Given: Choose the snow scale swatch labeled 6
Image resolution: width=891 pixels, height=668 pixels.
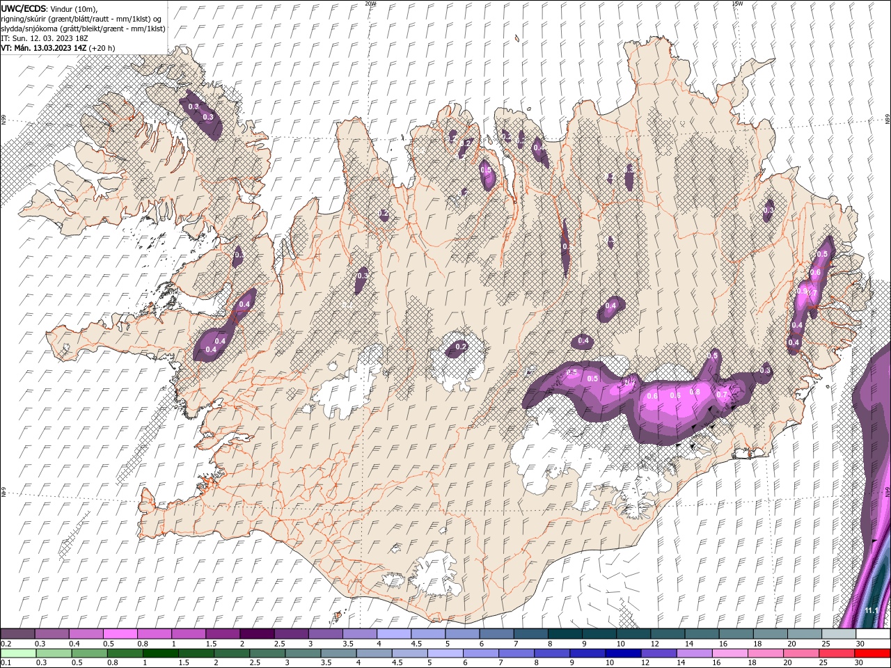Looking at the screenshot, I should pos(496,634).
